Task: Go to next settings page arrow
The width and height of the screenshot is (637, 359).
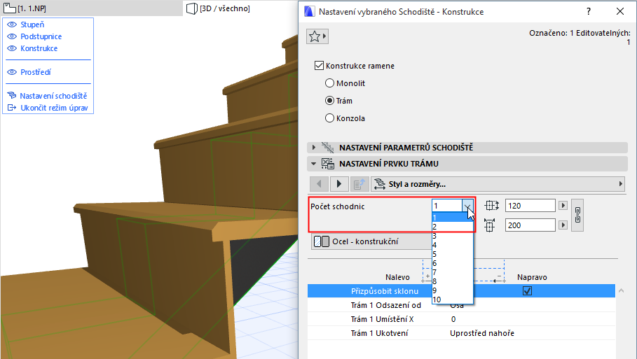Action: pyautogui.click(x=338, y=184)
